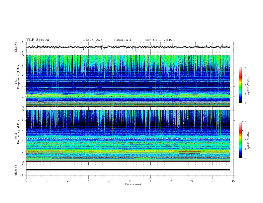Click the "4" minute tick label
The height and width of the screenshot is (203, 263).
[x=109, y=181]
